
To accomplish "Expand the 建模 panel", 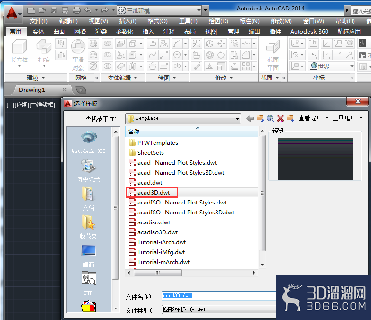I will [36, 78].
